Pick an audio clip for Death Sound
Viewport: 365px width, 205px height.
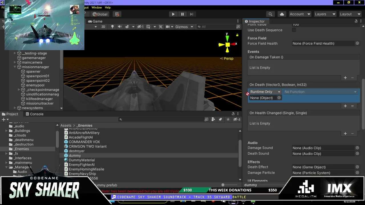click(x=357, y=153)
